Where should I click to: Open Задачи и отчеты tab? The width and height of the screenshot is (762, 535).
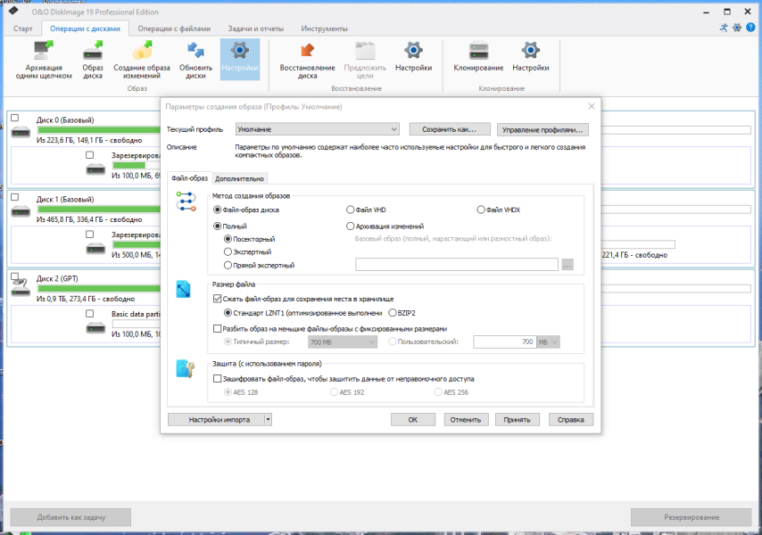255,29
